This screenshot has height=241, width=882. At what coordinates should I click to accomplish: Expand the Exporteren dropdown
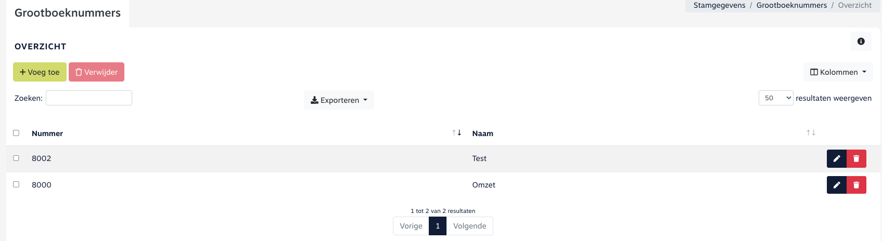pos(339,100)
